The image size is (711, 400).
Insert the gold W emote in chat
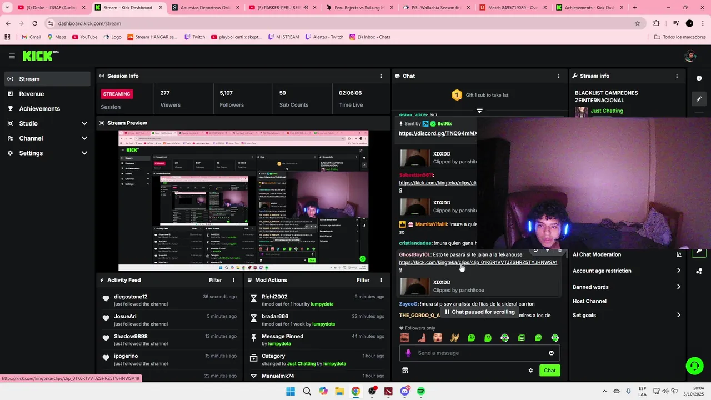454,338
